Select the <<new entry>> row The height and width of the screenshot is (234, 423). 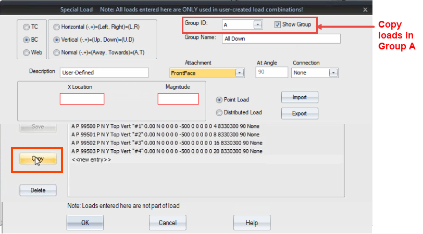(x=206, y=160)
